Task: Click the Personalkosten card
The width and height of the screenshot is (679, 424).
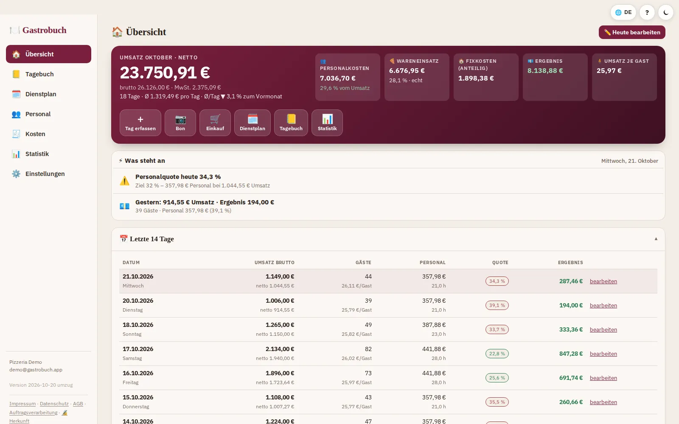Action: 348,77
